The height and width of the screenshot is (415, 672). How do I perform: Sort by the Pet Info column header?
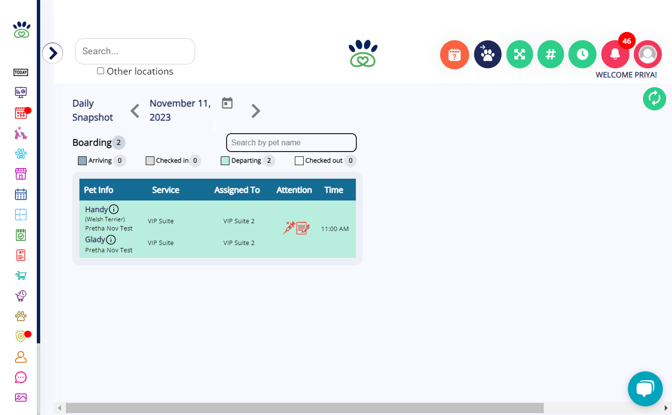(99, 190)
